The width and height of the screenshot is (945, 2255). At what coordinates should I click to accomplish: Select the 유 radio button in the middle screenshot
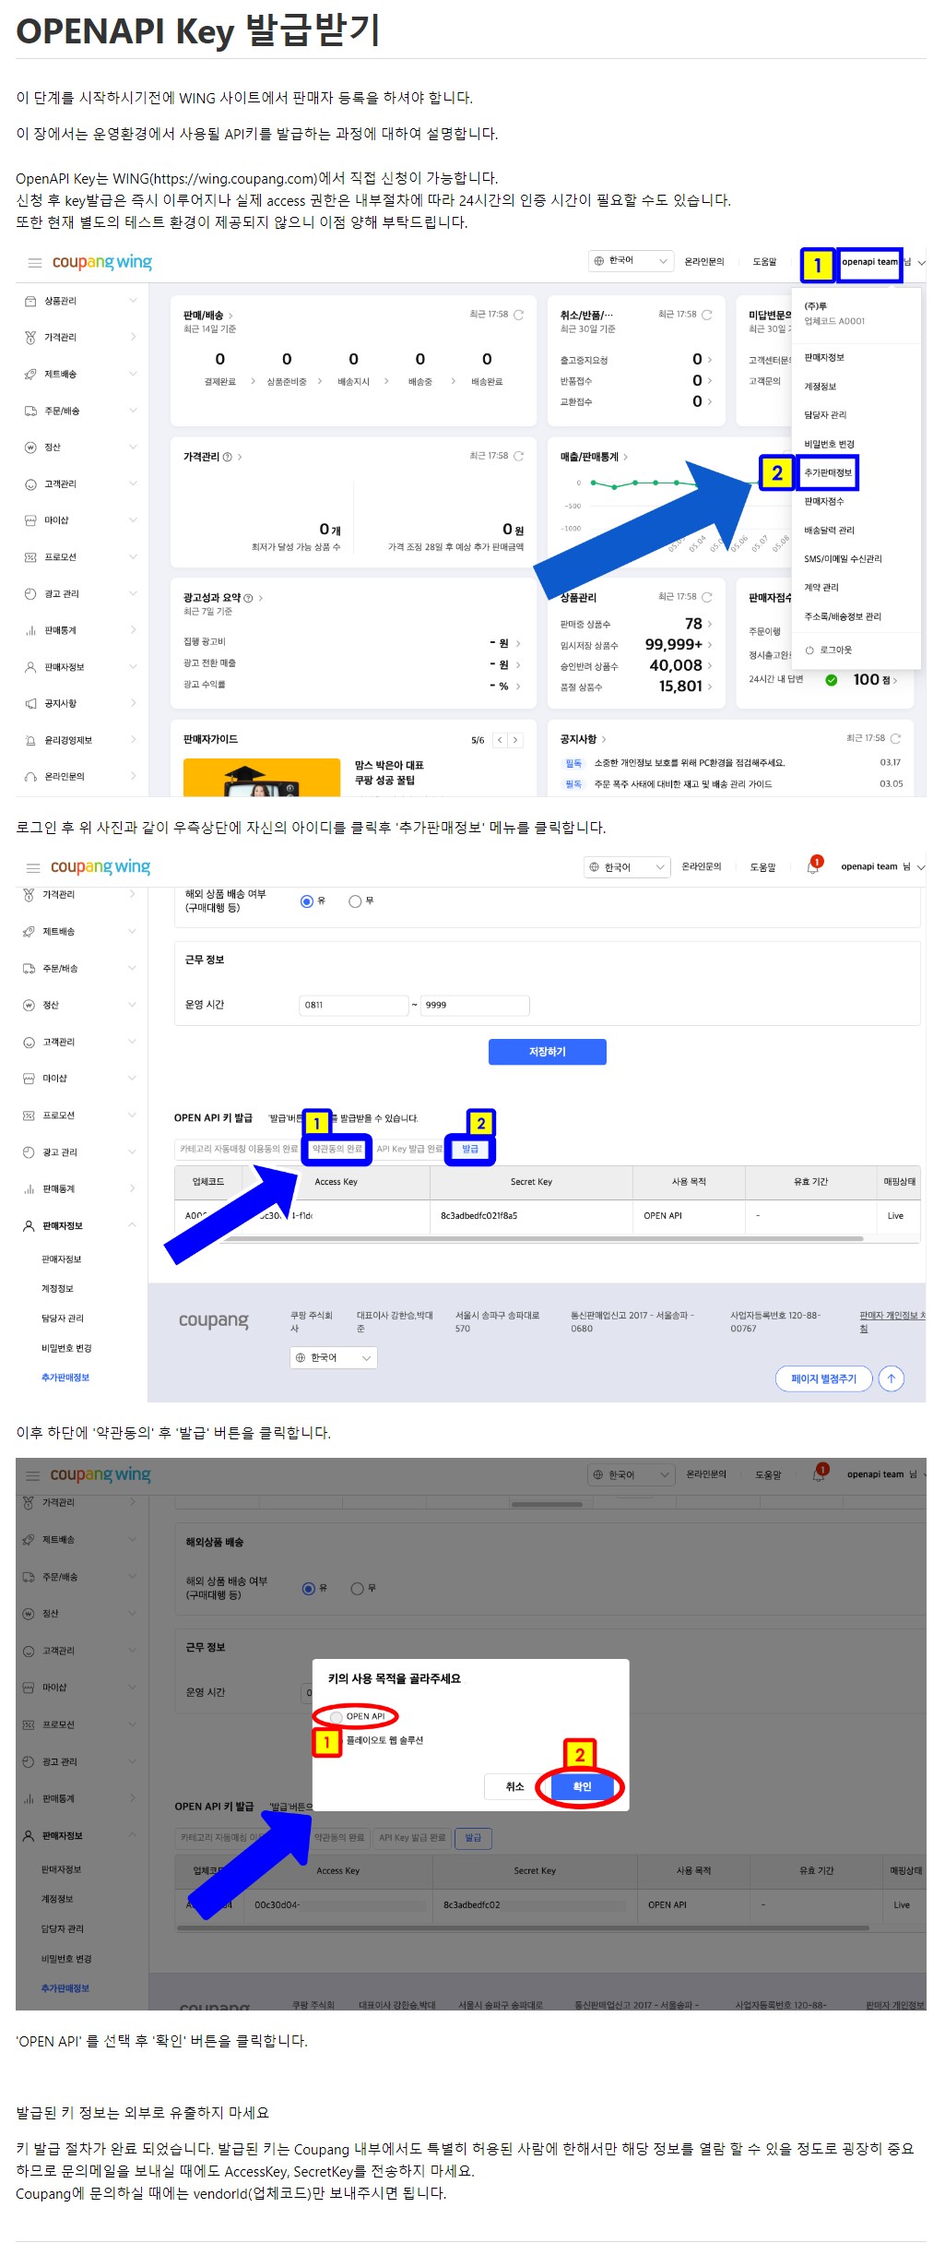[307, 901]
